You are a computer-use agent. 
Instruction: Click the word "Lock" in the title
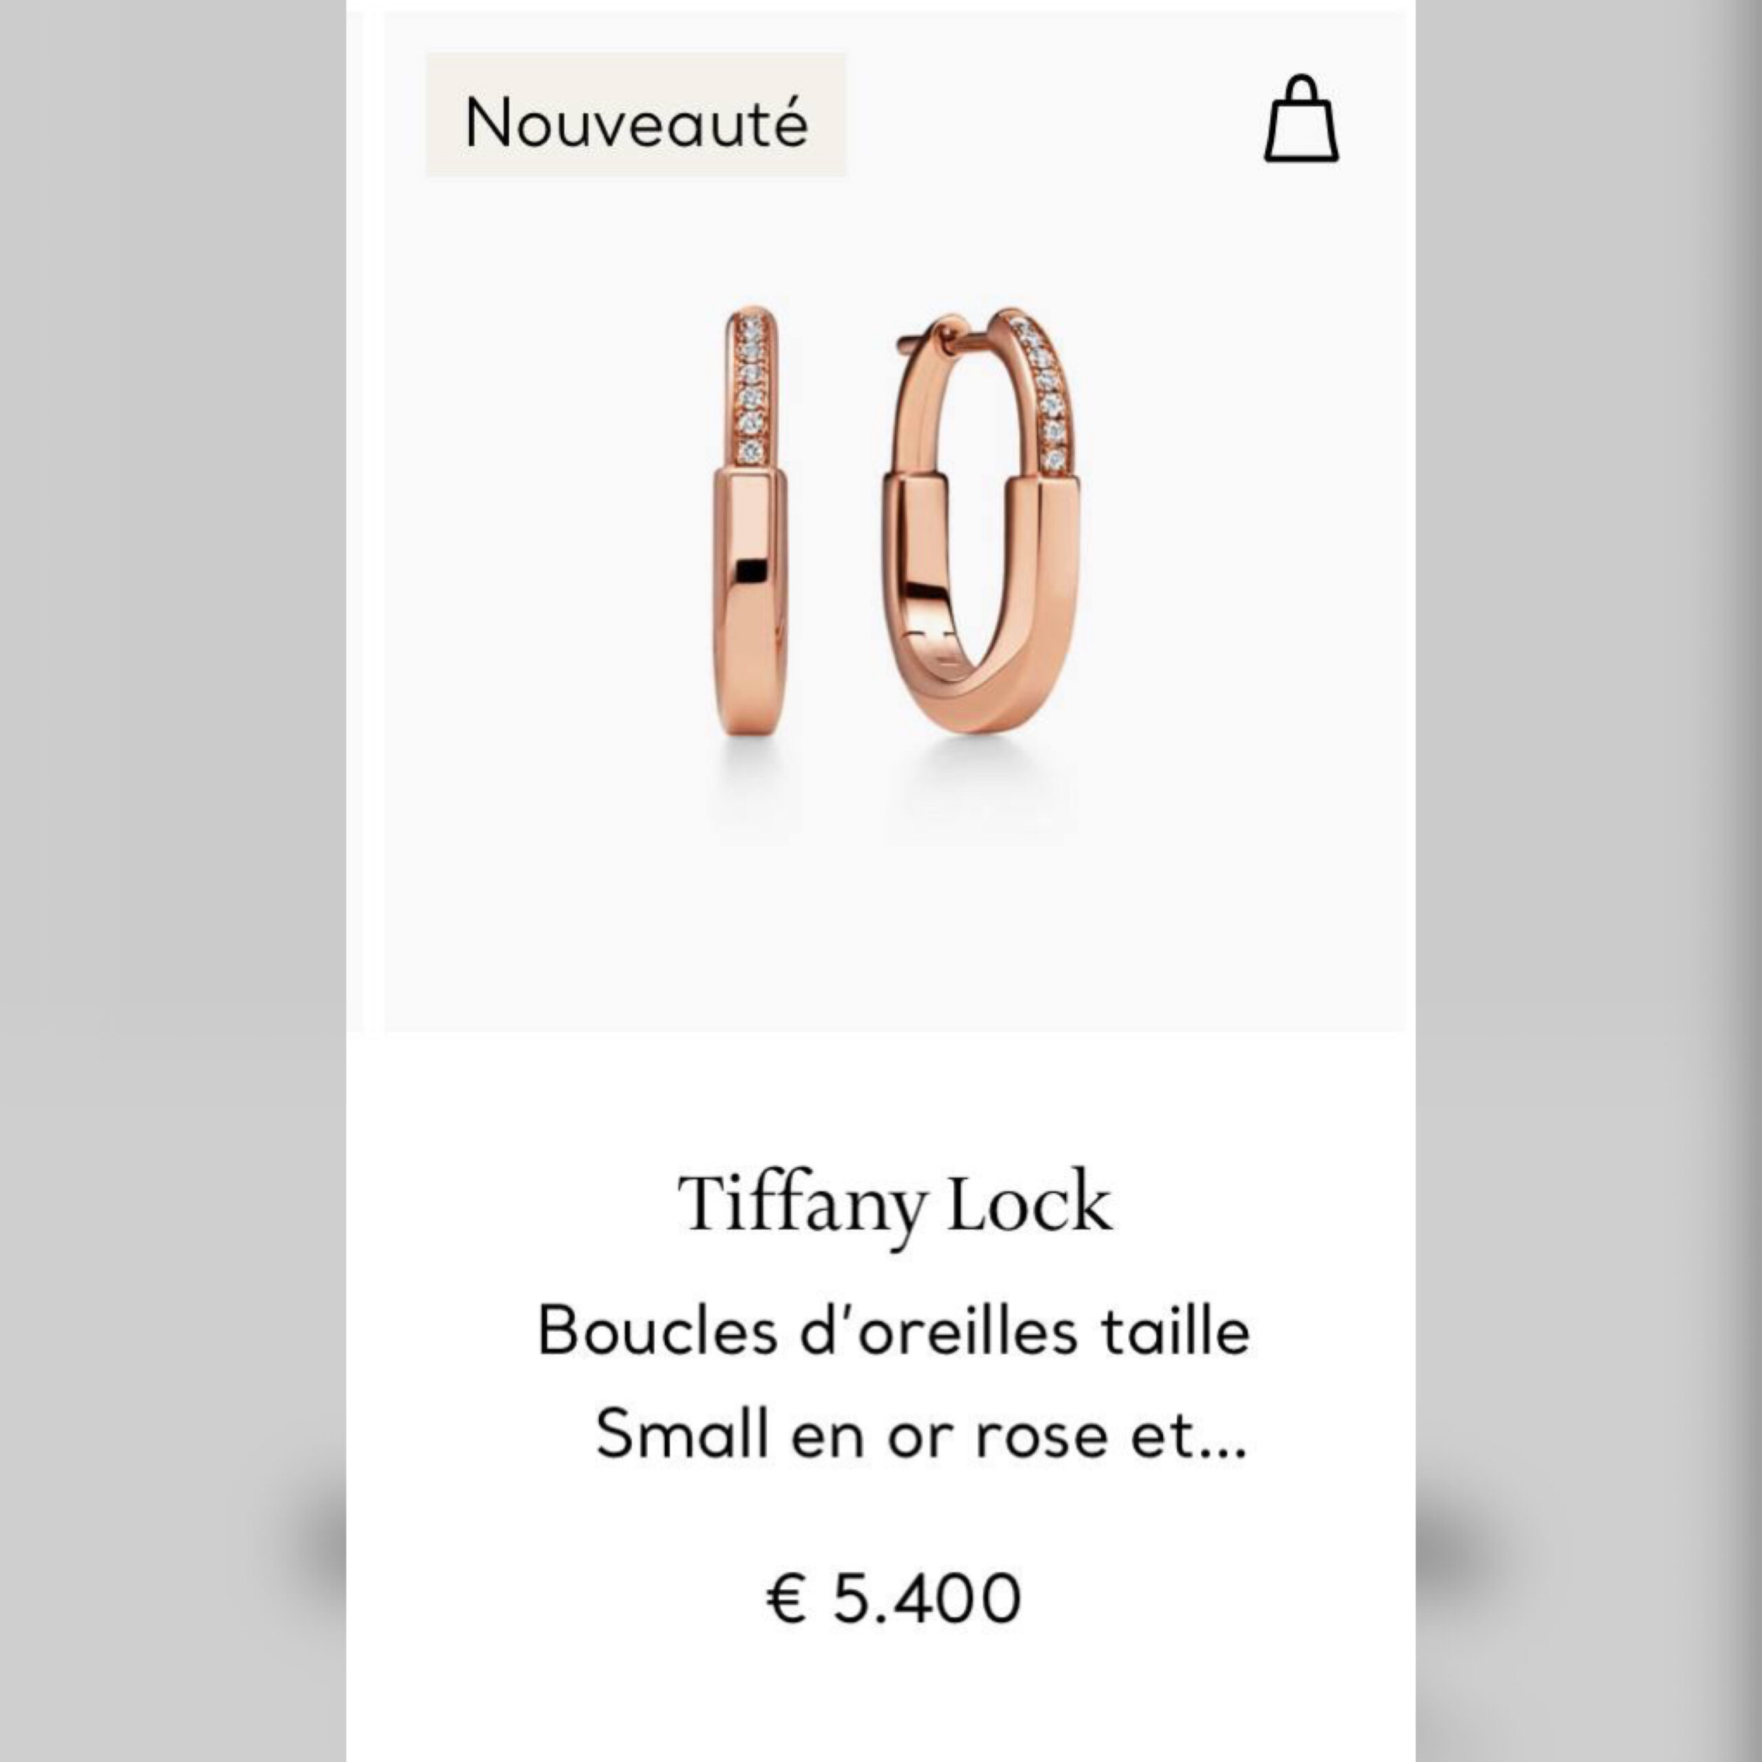(1030, 1204)
